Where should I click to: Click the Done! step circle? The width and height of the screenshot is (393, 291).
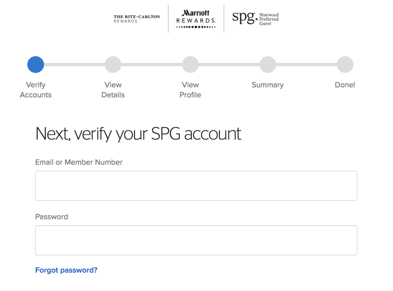click(x=345, y=64)
